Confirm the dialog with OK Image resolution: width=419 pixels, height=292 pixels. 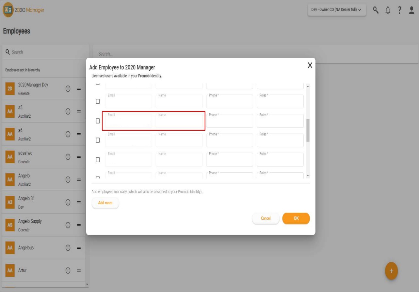(x=296, y=218)
